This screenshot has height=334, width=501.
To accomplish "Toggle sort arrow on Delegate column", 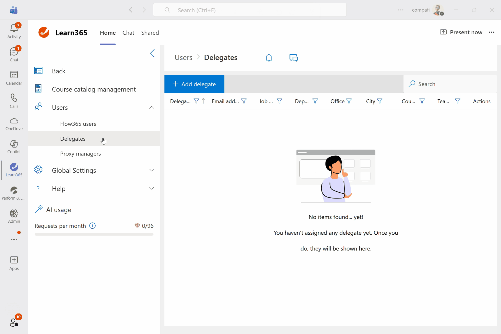I will pos(203,101).
